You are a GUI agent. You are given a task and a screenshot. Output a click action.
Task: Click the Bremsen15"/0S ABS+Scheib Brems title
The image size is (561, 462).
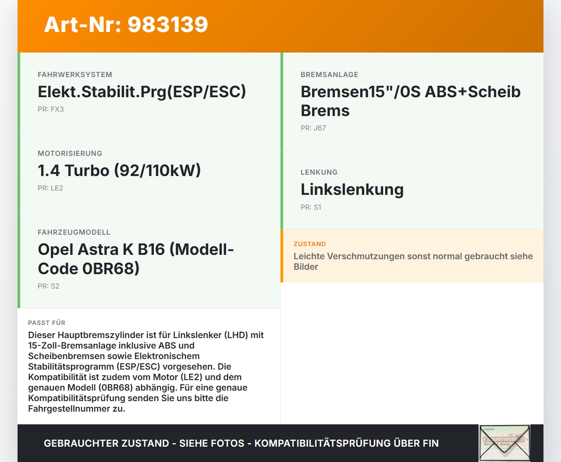(410, 101)
